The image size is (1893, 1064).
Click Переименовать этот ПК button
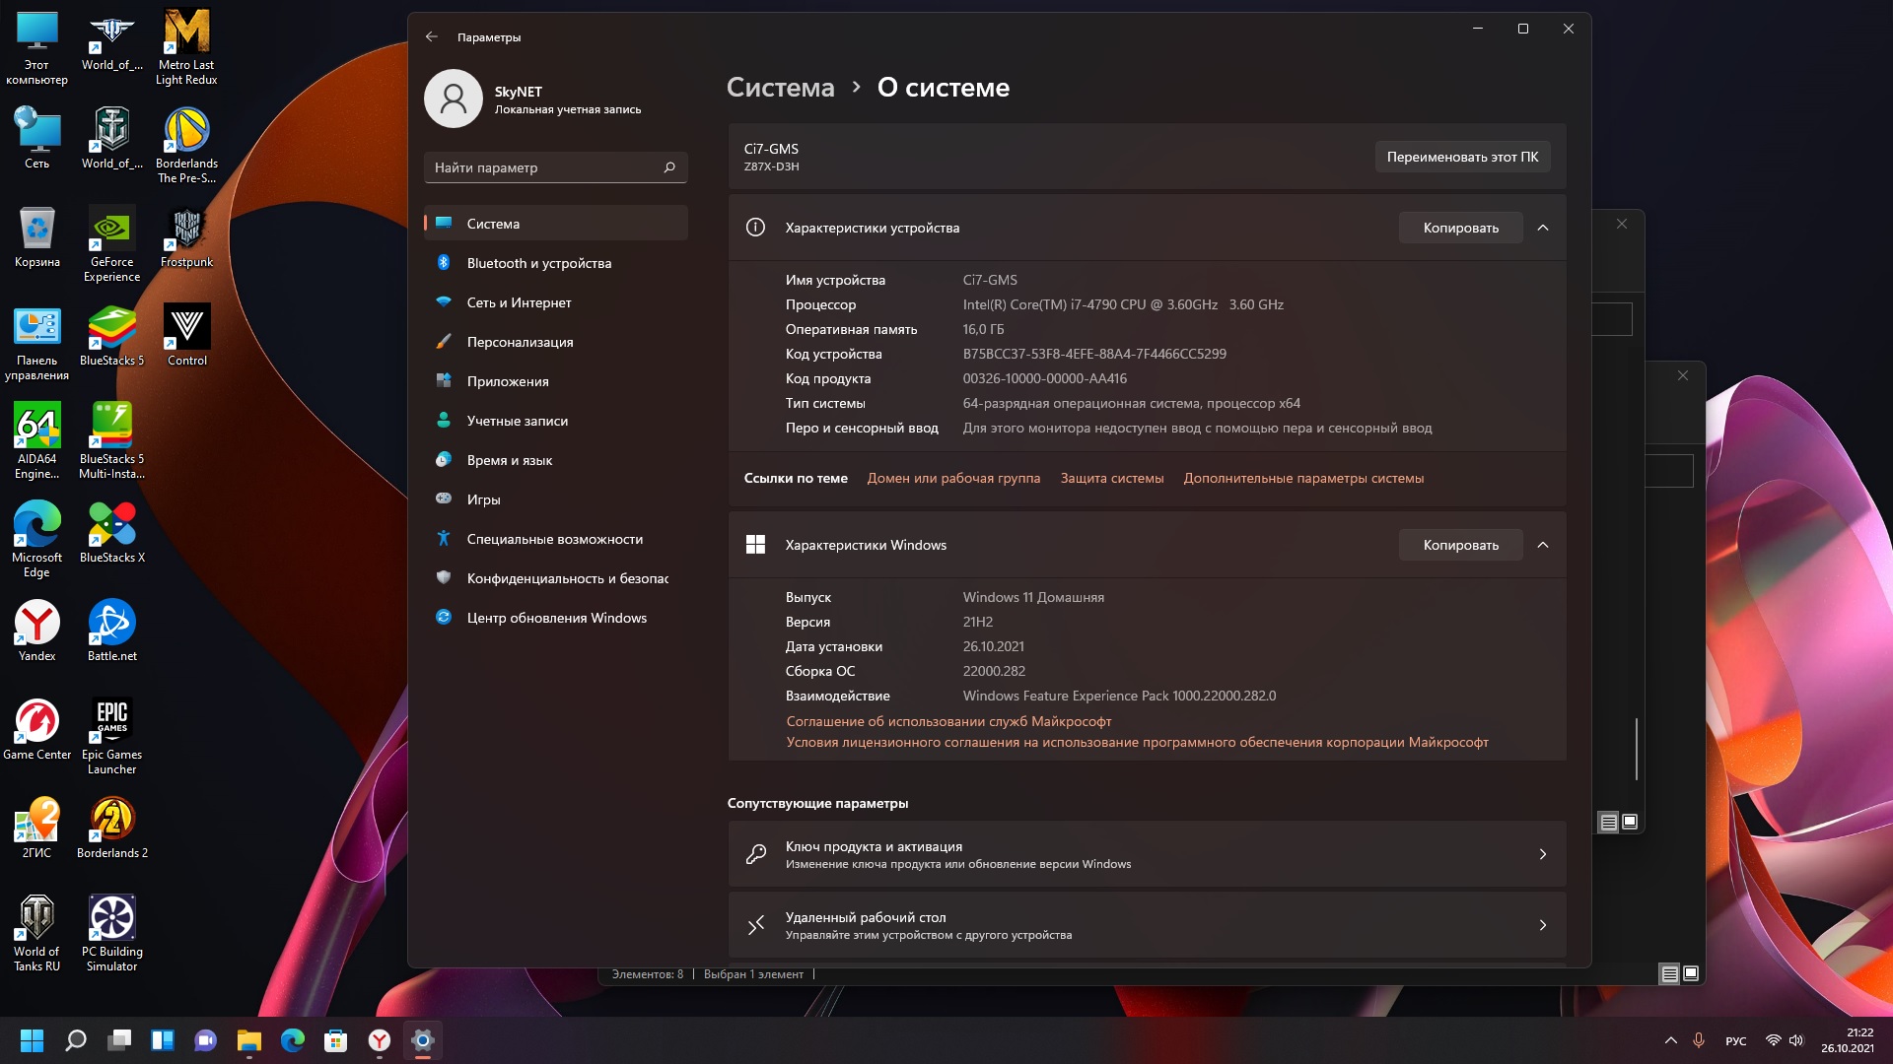[x=1462, y=157]
